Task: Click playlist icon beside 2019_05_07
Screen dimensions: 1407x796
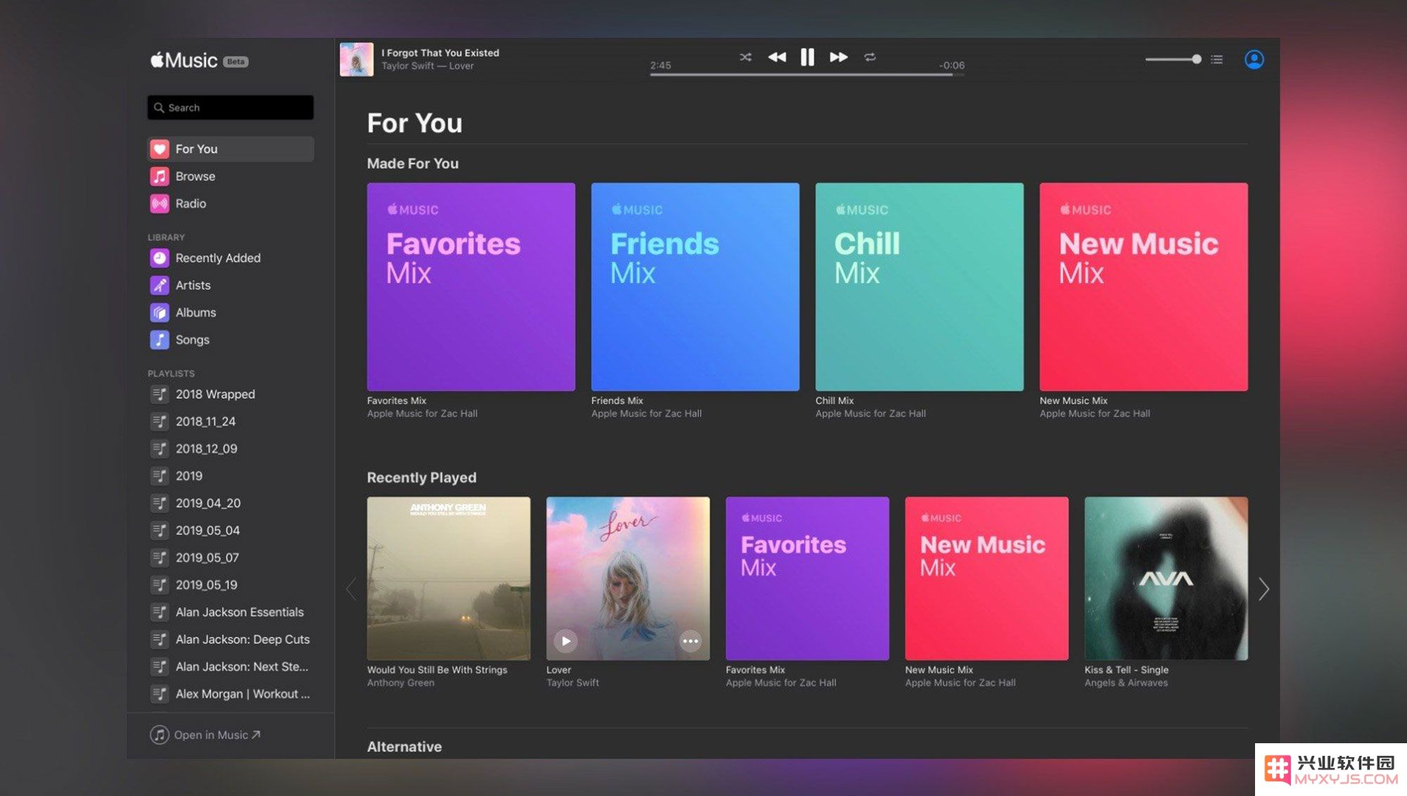Action: pyautogui.click(x=160, y=557)
